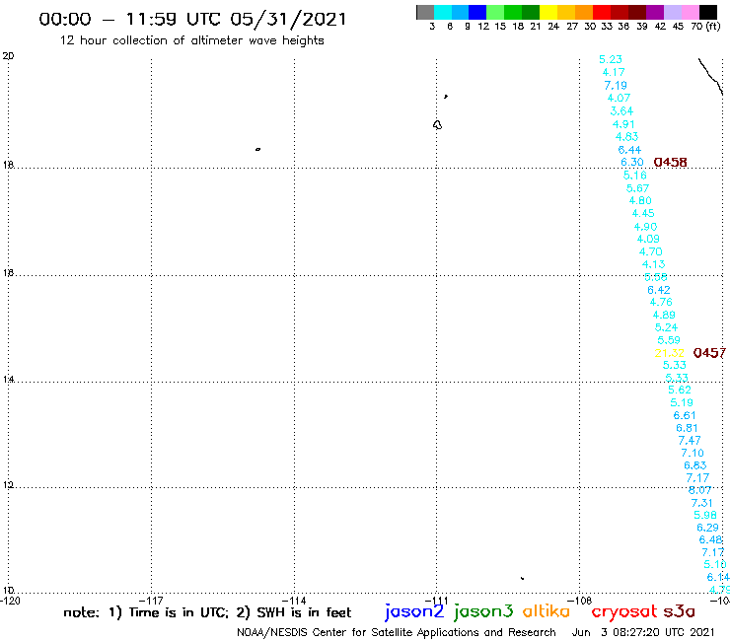Click the NOAA/NESDIS Center credit line
This screenshot has width=730, height=641.
tap(397, 632)
